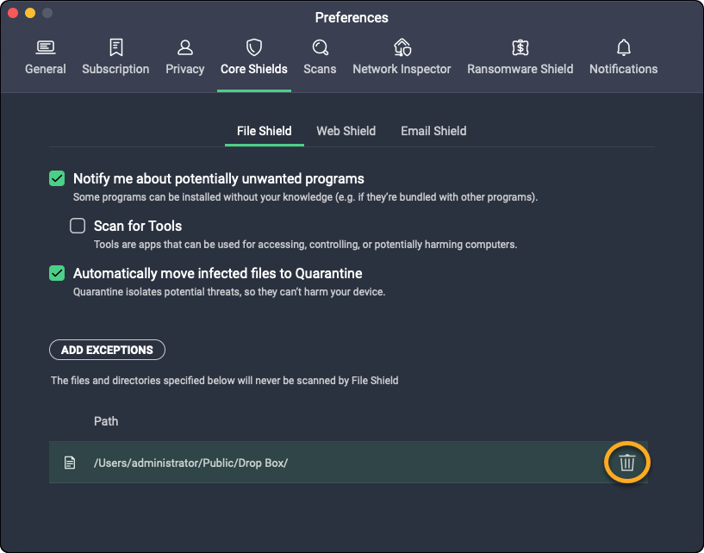The width and height of the screenshot is (704, 553).
Task: Select the Subscription bookmark icon
Action: pos(115,47)
